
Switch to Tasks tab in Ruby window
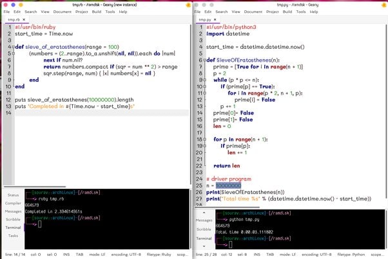click(13, 236)
